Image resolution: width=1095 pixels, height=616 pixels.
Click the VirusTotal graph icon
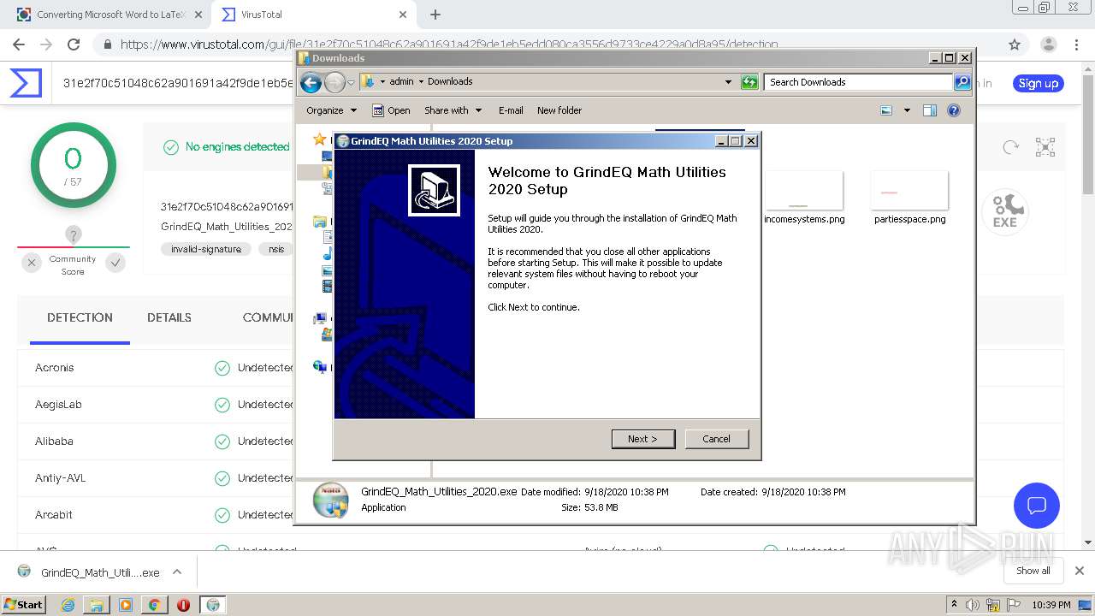[x=1045, y=147]
